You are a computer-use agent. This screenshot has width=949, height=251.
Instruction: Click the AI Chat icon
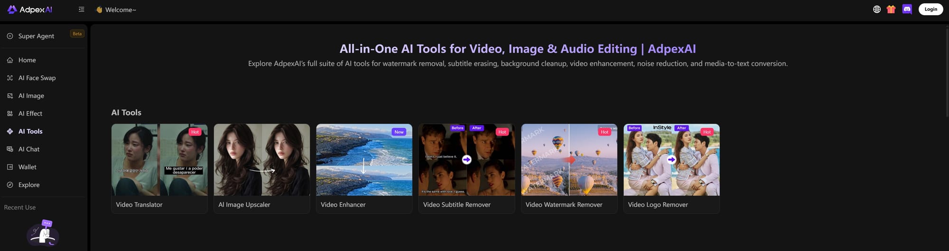point(10,149)
